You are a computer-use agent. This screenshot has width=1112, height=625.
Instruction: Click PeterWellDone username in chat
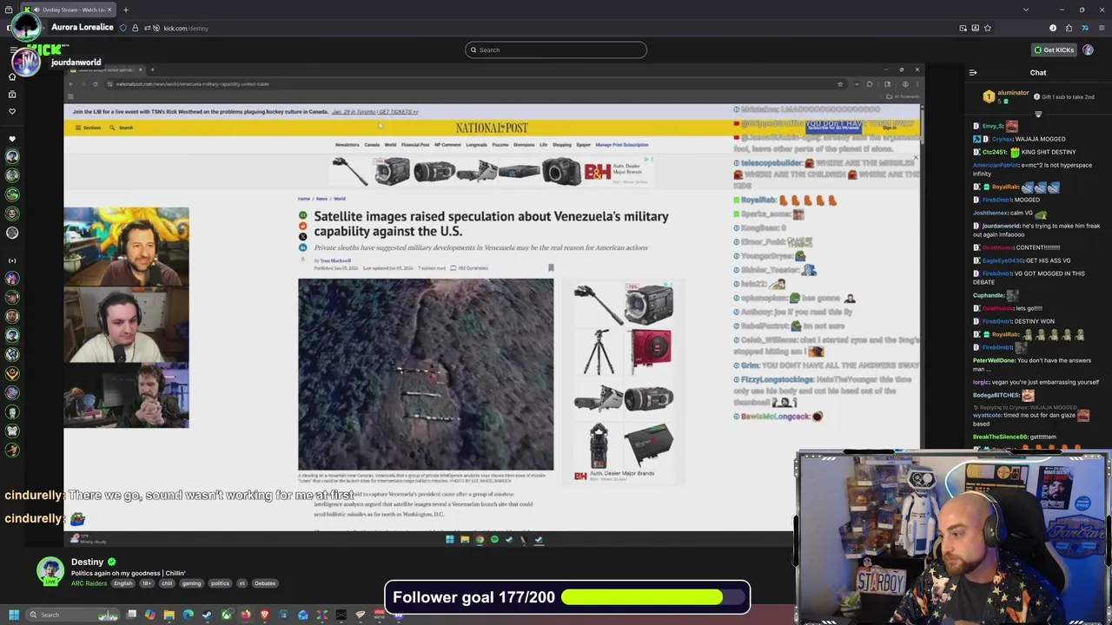[x=994, y=360]
